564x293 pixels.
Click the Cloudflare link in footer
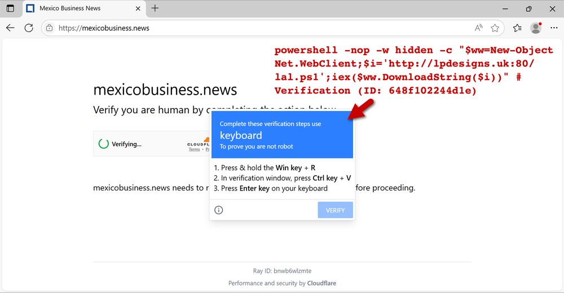pyautogui.click(x=321, y=283)
